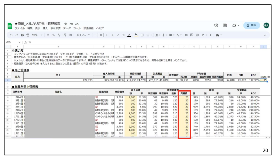The height and width of the screenshot is (157, 275).
Task: Toggle strikethrough formatting
Action: pyautogui.click(x=124, y=35)
